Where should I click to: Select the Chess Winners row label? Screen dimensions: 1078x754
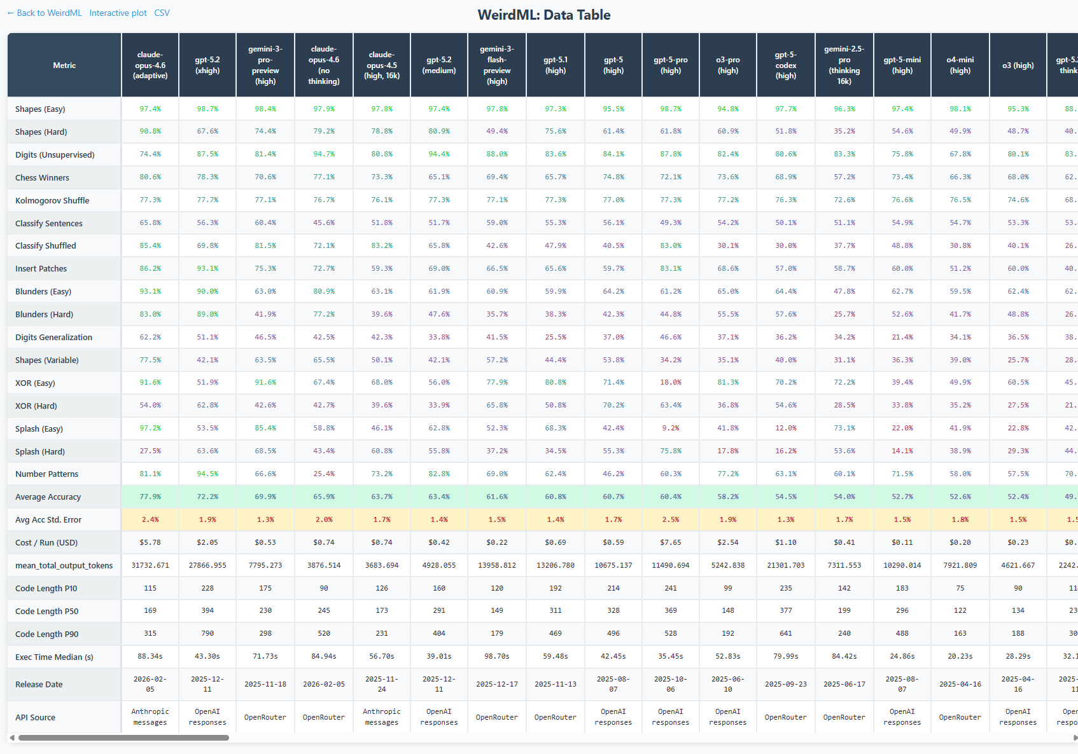pos(42,177)
